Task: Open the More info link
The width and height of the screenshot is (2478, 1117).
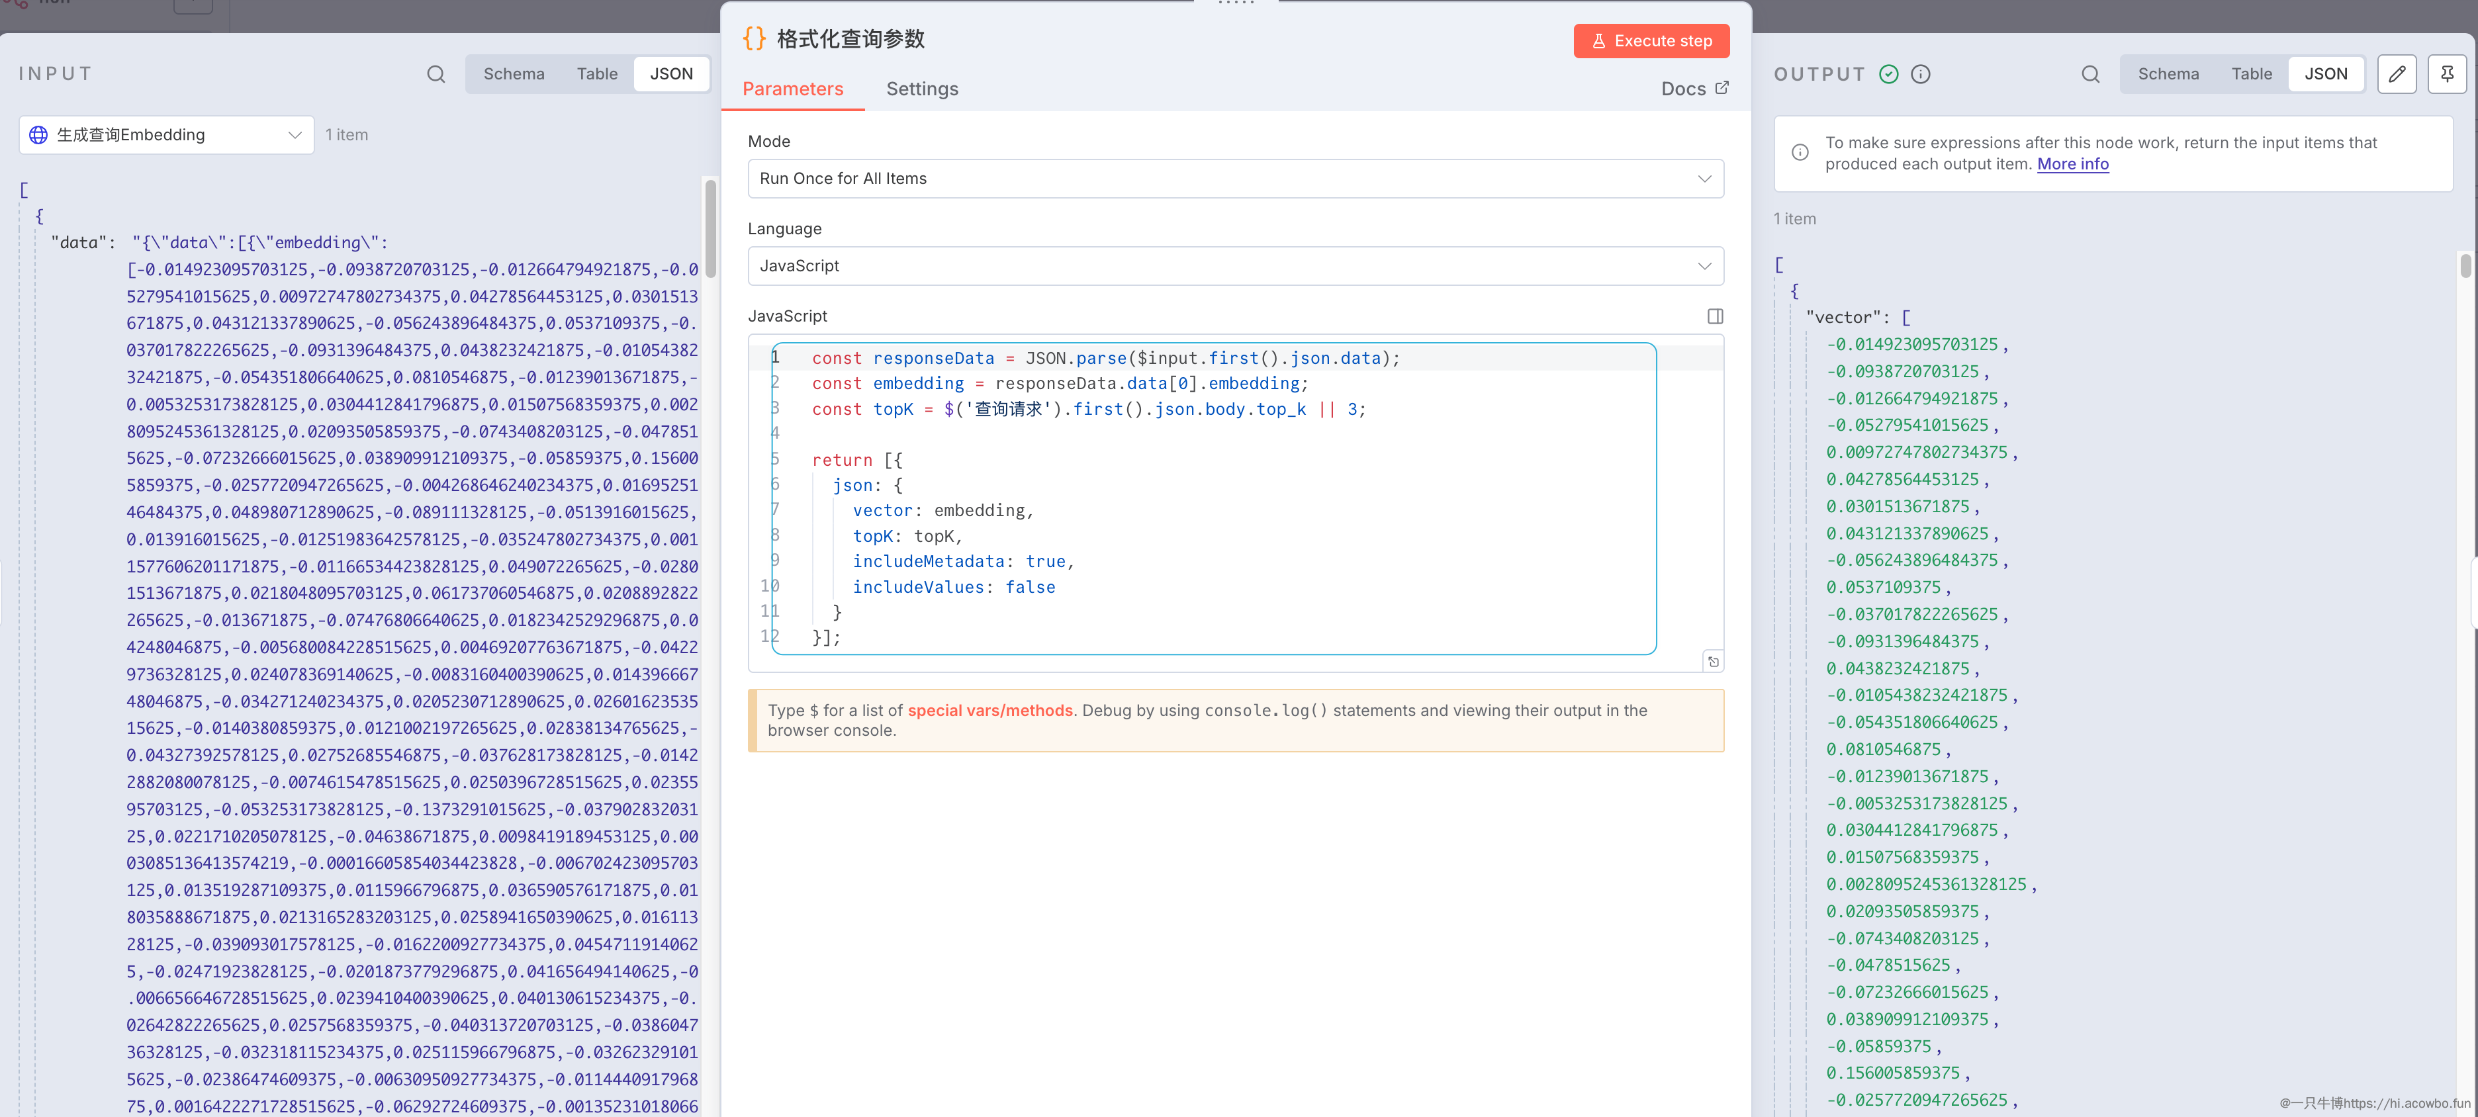Action: click(x=2072, y=165)
